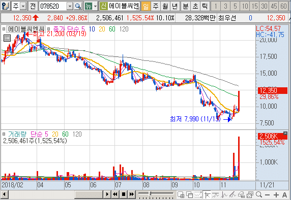Click the dotted chart range icon

pyautogui.click(x=198, y=194)
